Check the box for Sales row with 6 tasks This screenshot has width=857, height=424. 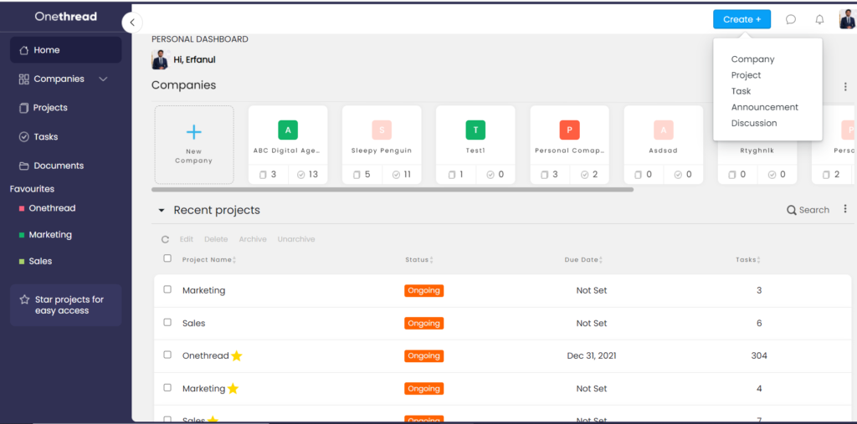click(x=167, y=322)
